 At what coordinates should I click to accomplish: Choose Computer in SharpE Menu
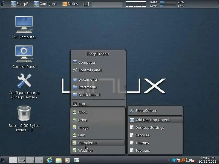98,62
